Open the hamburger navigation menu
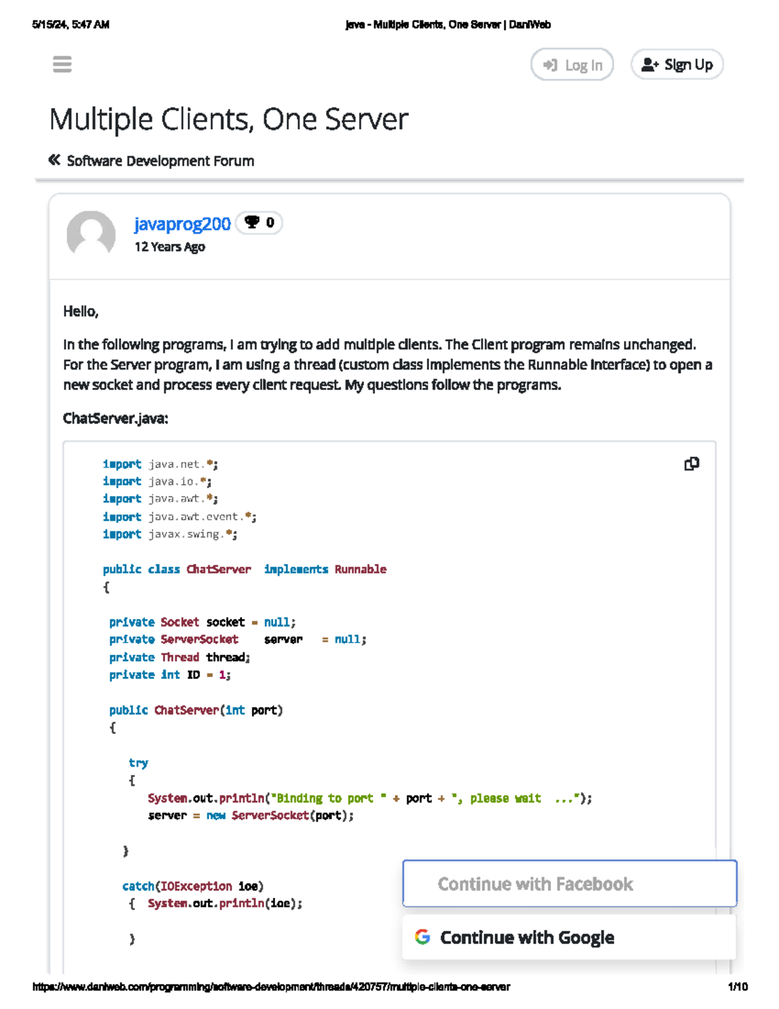The image size is (779, 1009). [62, 64]
